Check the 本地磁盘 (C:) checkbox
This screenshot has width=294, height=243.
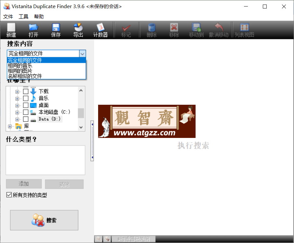pyautogui.click(x=26, y=112)
